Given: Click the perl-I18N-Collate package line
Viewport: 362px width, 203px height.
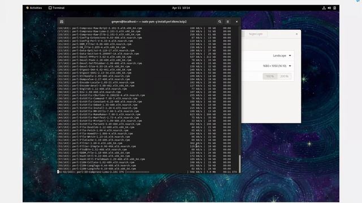Looking at the screenshot, I should [144, 162].
